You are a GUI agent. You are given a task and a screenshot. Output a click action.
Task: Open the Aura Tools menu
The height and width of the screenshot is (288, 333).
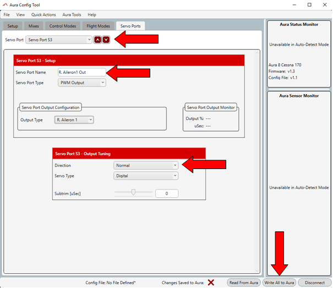[x=72, y=14]
